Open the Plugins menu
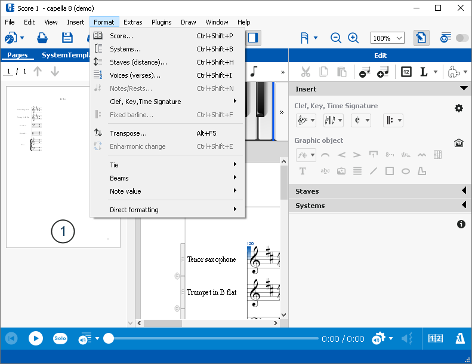Screen dimensions: 472x364 pyautogui.click(x=161, y=22)
